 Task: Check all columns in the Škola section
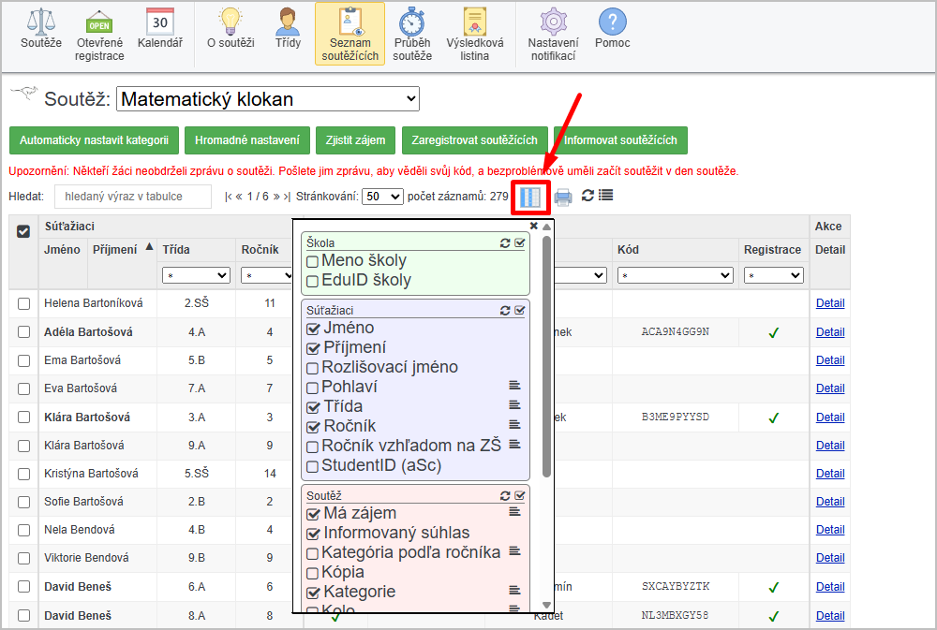[x=519, y=243]
